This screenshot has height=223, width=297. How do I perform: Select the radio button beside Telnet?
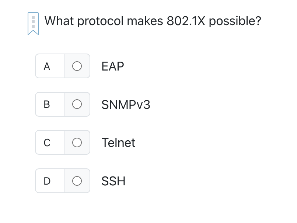click(x=77, y=142)
